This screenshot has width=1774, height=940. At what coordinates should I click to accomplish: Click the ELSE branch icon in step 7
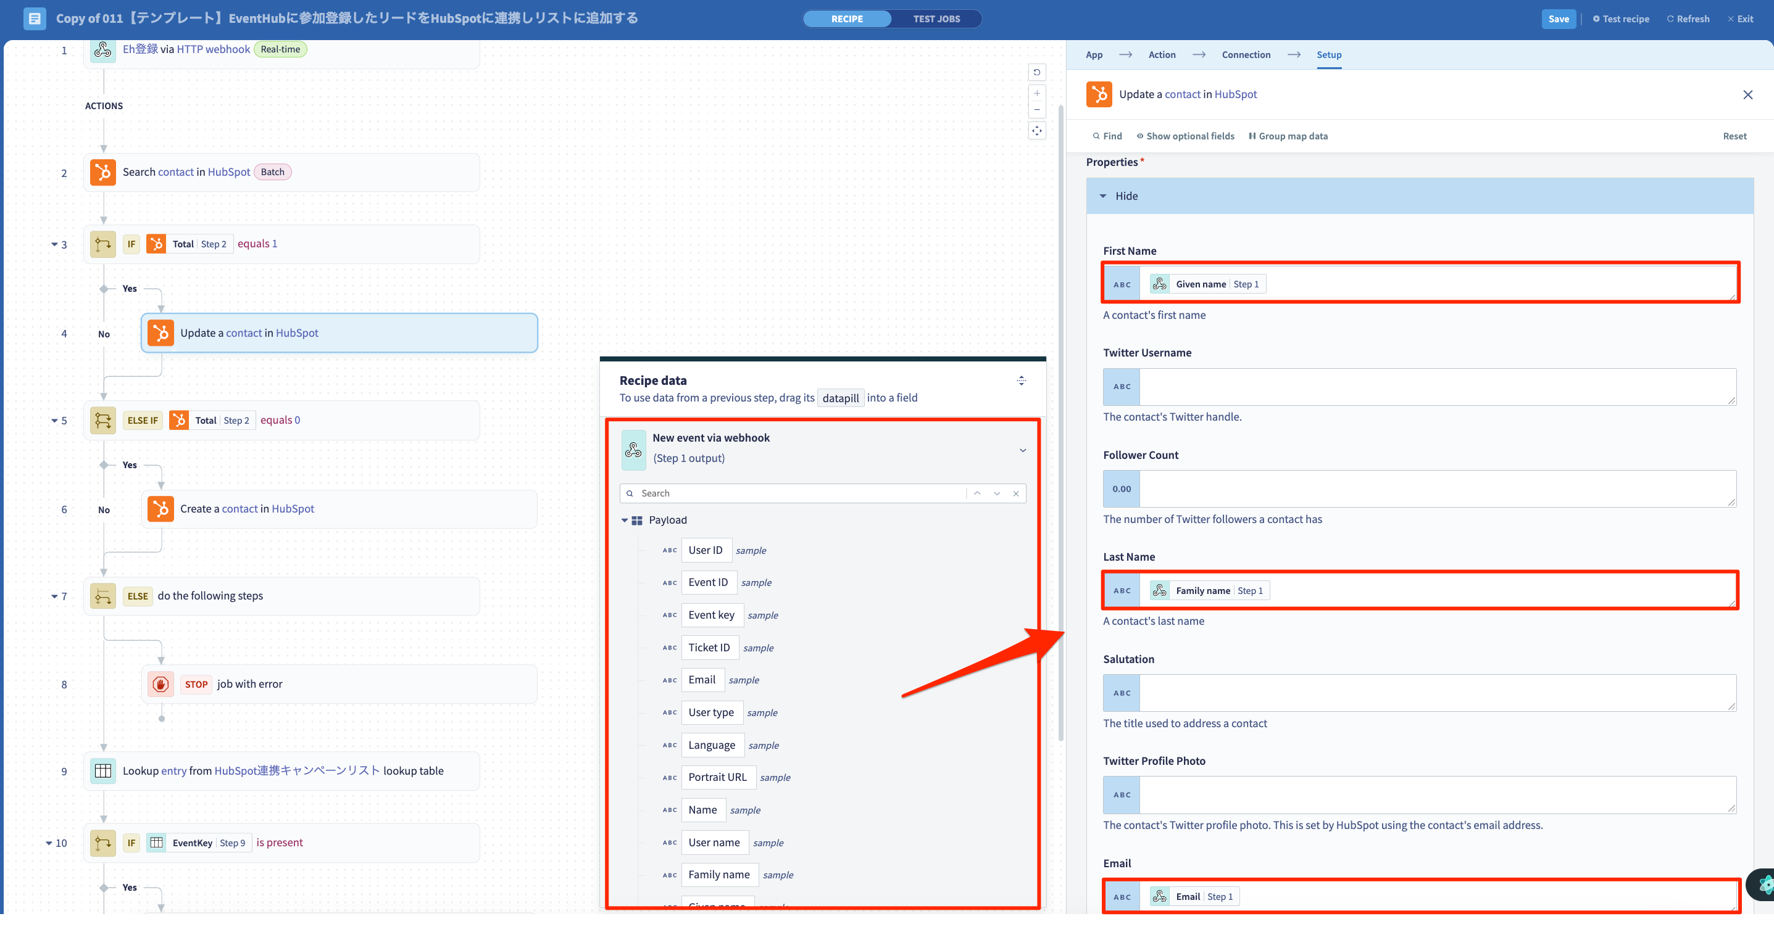[x=102, y=596]
